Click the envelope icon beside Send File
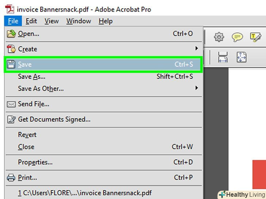The image size is (266, 199). coord(12,104)
